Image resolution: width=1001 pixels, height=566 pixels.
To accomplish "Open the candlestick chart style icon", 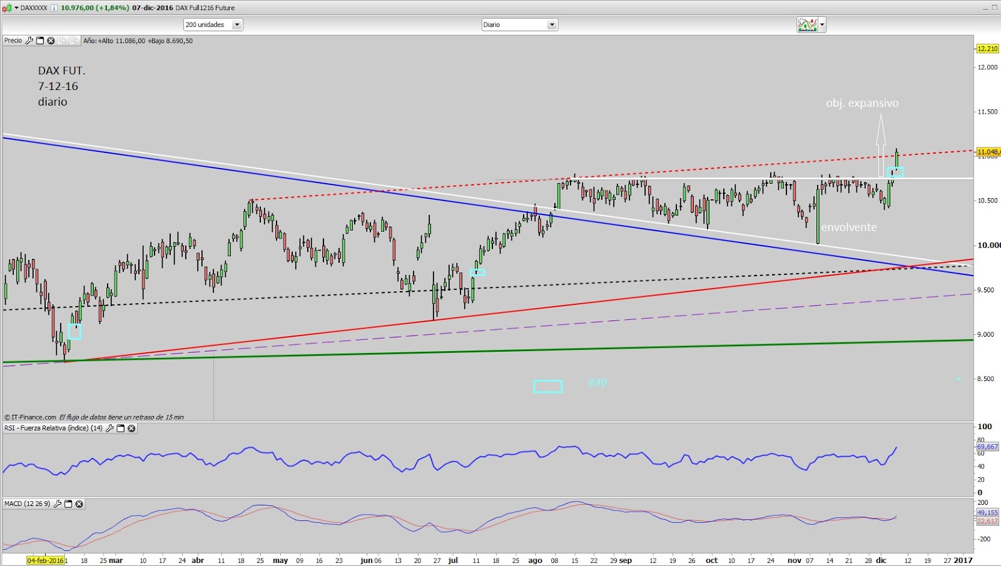I will click(7, 8).
